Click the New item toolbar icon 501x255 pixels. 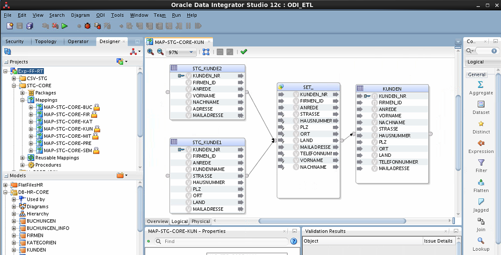(10, 26)
